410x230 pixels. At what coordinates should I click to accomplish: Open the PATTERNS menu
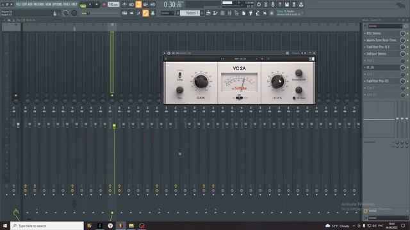point(39,4)
